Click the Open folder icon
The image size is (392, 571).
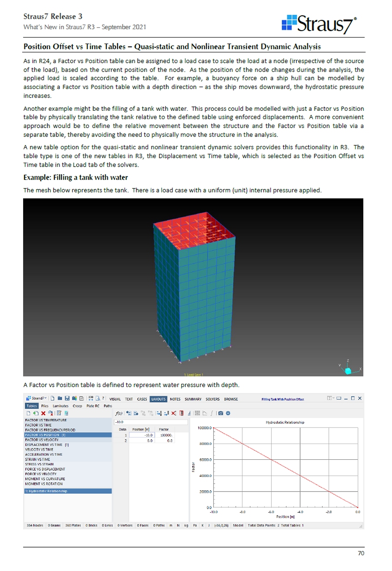click(x=60, y=399)
